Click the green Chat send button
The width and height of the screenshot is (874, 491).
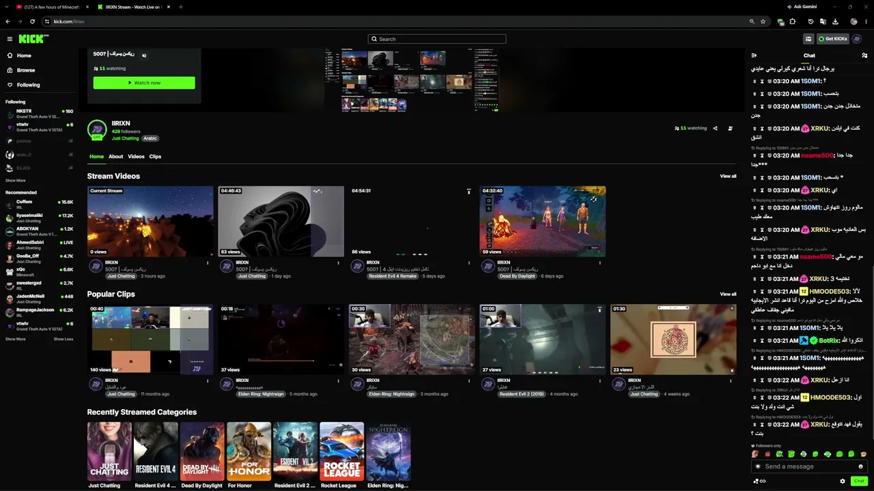pyautogui.click(x=859, y=481)
